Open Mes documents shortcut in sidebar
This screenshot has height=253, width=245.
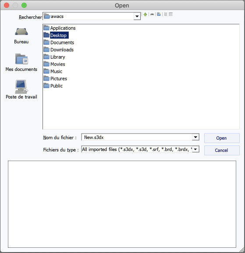pos(21,63)
